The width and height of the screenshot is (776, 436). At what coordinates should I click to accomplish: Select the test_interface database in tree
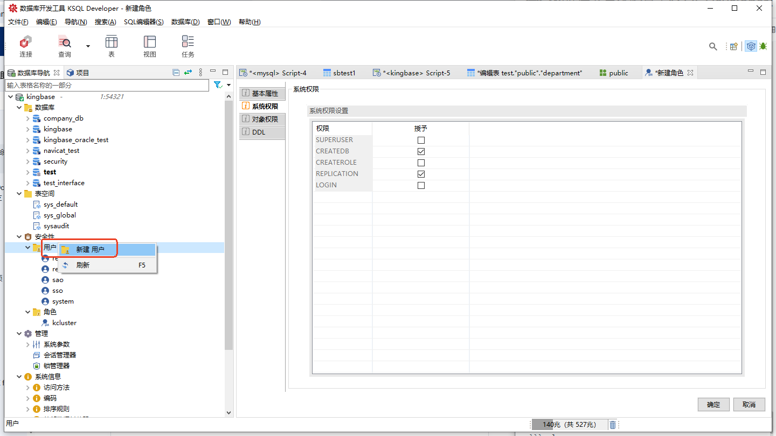[64, 183]
